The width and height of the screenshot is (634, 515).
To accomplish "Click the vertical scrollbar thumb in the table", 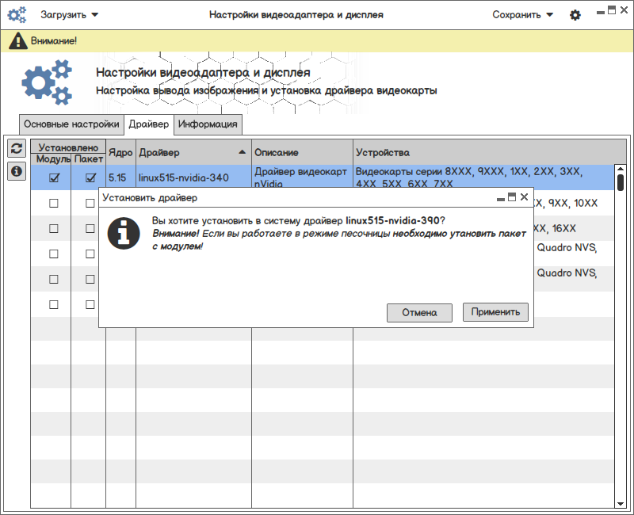I will pyautogui.click(x=621, y=182).
